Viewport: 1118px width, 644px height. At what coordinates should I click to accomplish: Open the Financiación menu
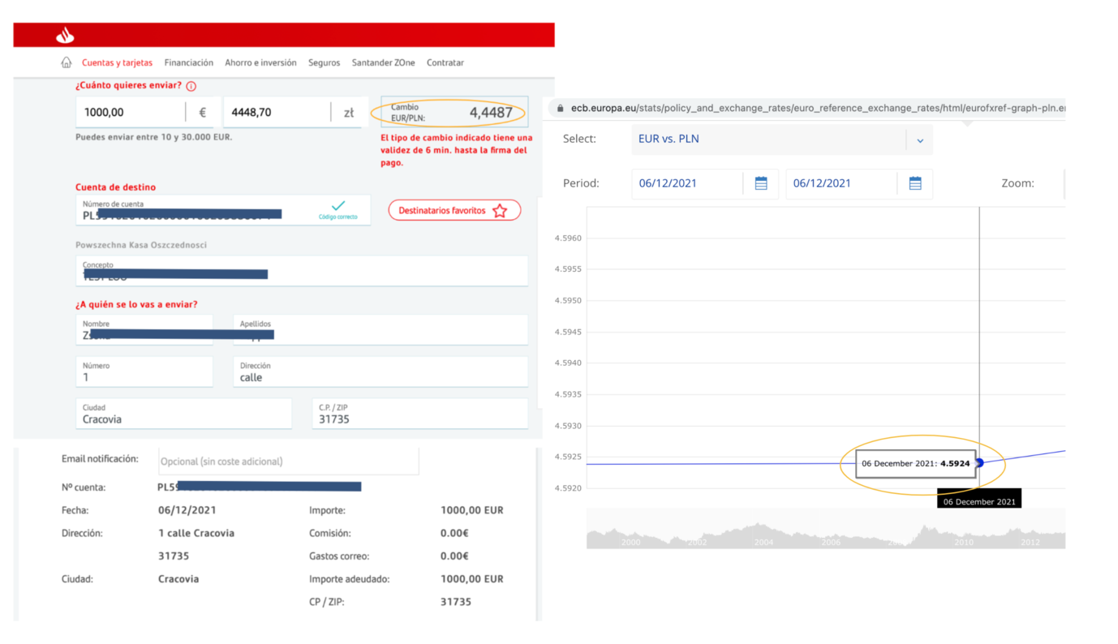coord(188,62)
